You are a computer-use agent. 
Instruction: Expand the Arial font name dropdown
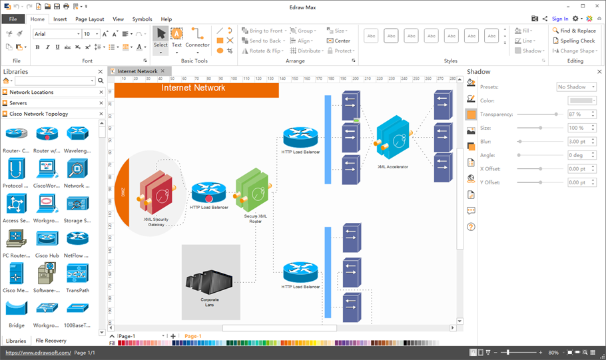[78, 34]
